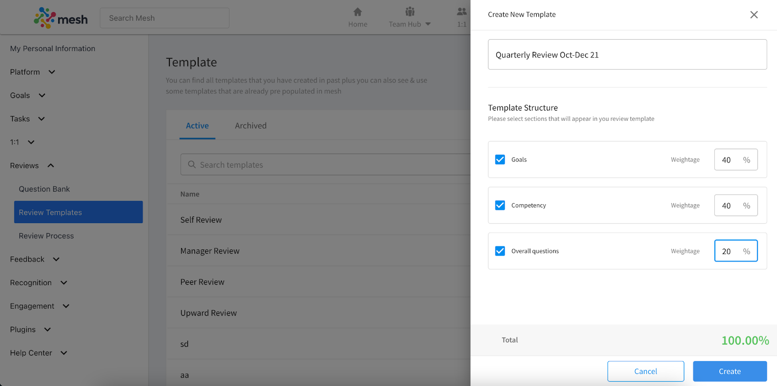Close the Create New Template panel
The image size is (777, 386).
tap(754, 15)
